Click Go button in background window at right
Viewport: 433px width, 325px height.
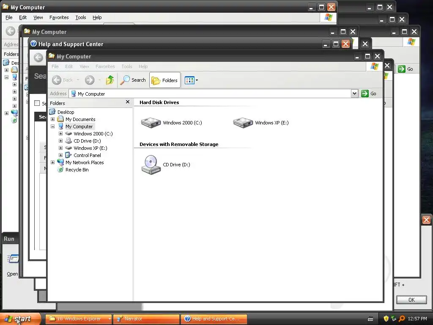pyautogui.click(x=406, y=69)
